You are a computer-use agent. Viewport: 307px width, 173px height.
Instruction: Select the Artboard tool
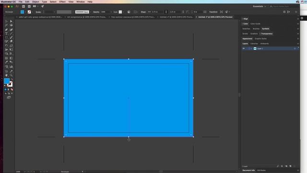click(x=6, y=71)
